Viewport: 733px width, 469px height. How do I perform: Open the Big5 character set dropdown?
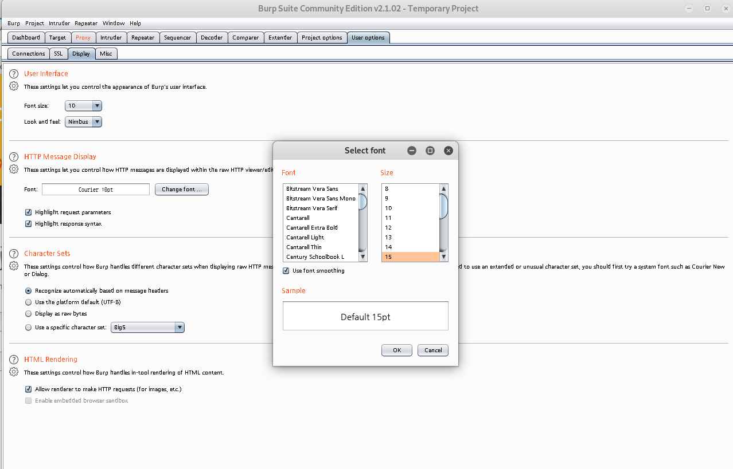(x=147, y=328)
